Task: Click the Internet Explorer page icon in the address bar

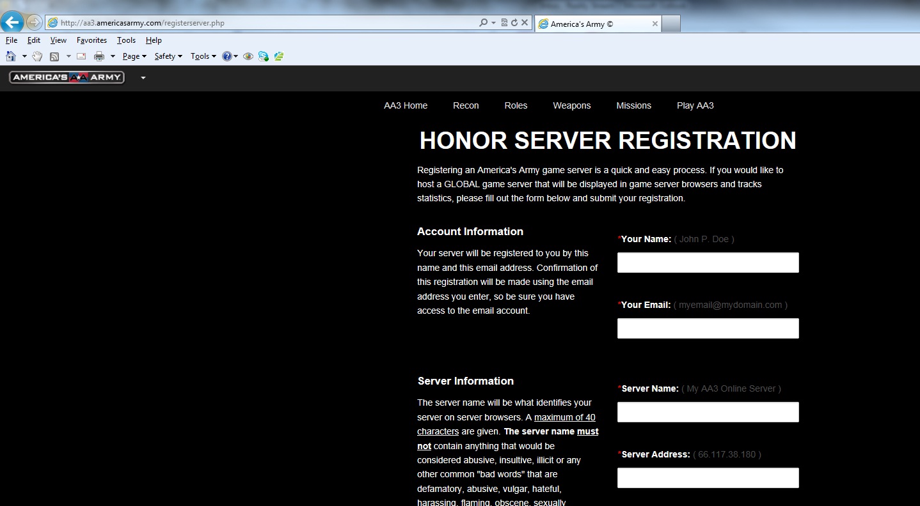Action: (x=53, y=23)
